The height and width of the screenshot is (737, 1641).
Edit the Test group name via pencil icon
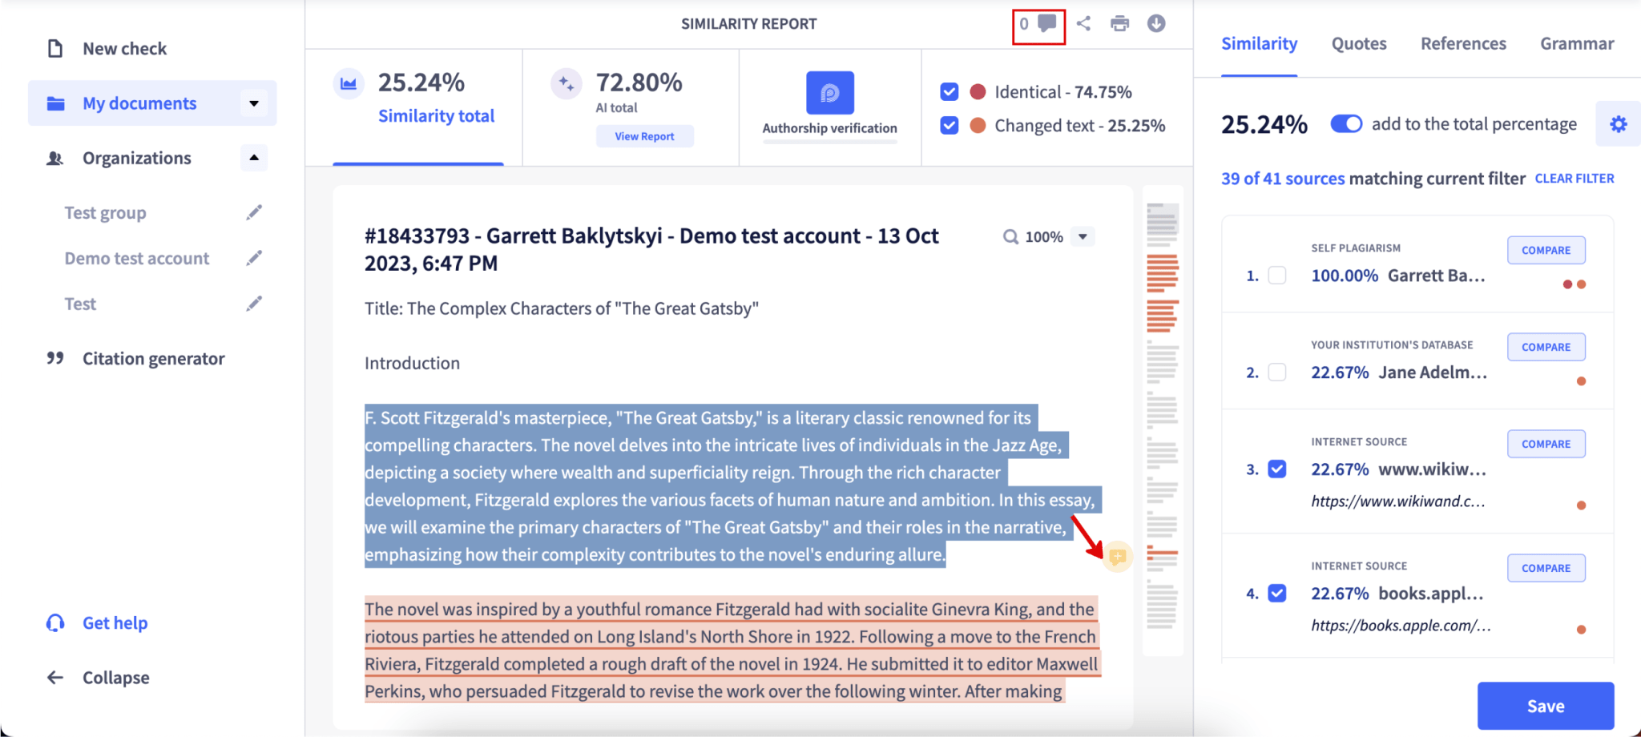tap(253, 211)
